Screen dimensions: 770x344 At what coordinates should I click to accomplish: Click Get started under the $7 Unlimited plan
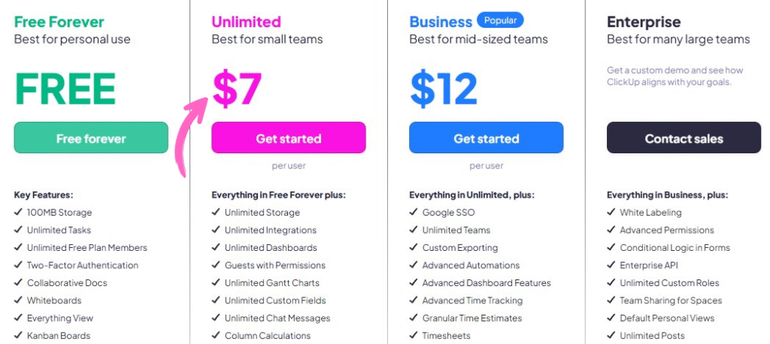289,138
